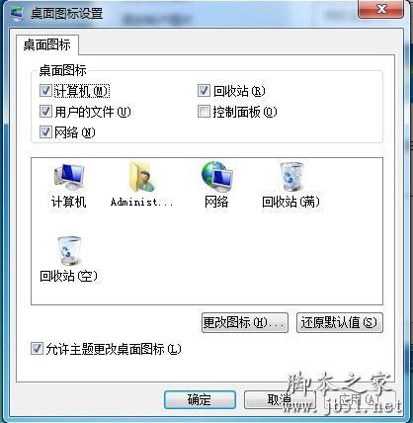Image resolution: width=413 pixels, height=423 pixels.
Task: Select the 网络 network globe icon
Action: pos(217,177)
